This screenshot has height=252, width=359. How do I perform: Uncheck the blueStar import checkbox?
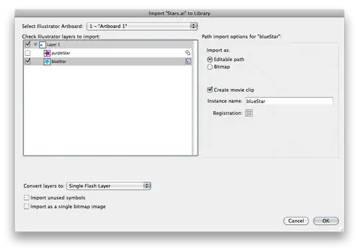tap(28, 61)
